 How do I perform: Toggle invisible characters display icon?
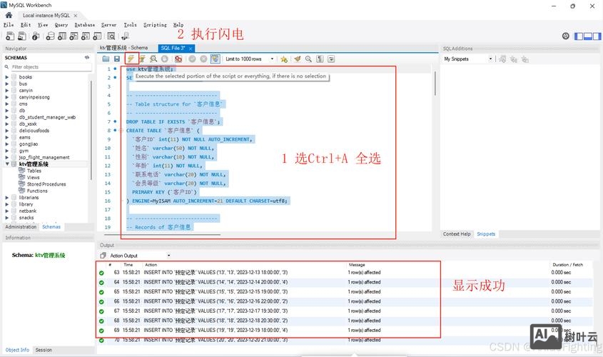(x=320, y=59)
